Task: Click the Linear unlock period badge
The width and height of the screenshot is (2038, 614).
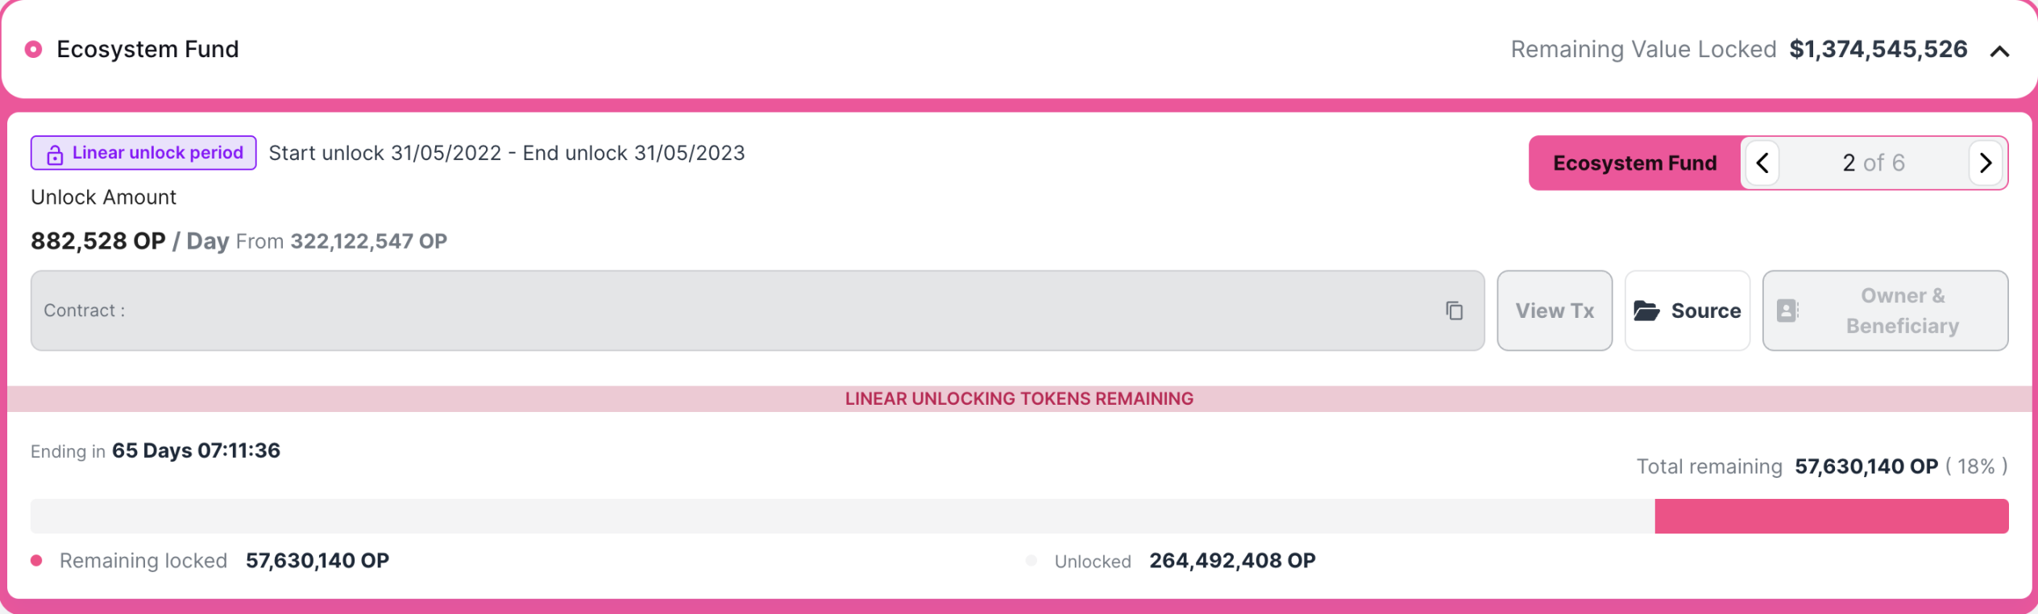Action: tap(143, 153)
